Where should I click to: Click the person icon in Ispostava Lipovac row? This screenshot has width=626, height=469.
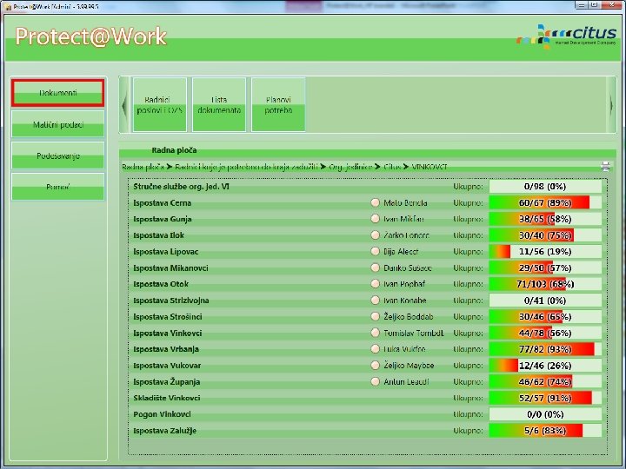point(375,251)
